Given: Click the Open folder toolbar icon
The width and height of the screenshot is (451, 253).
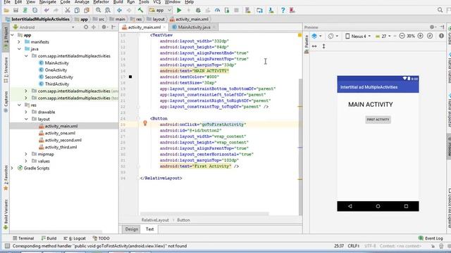Looking at the screenshot, I should (6, 11).
